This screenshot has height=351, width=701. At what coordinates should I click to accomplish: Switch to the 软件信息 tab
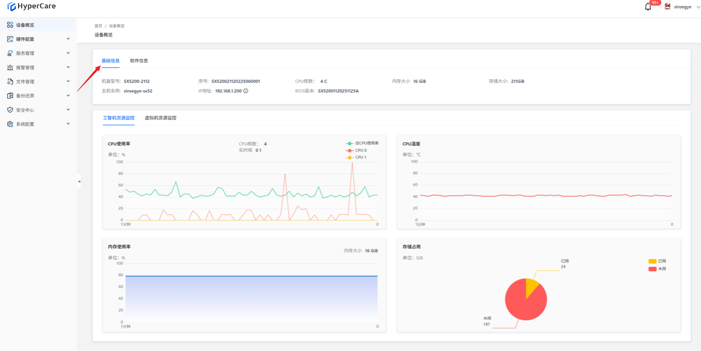click(x=139, y=61)
